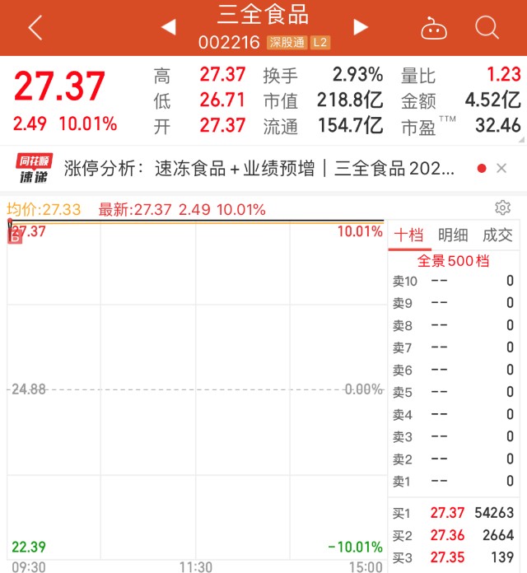Tap the red notification dot on banner
Screen dimensions: 527x573
pyautogui.click(x=482, y=169)
